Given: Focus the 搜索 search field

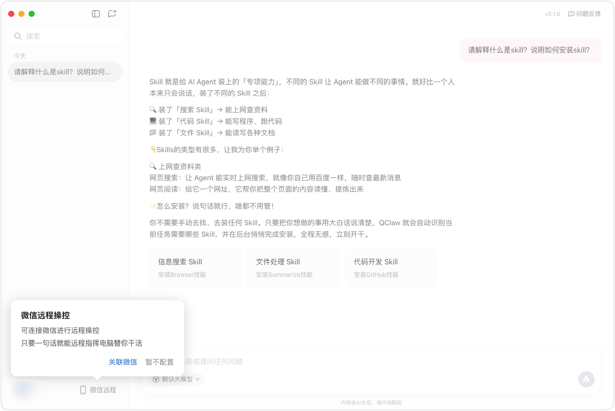Looking at the screenshot, I should pos(71,36).
